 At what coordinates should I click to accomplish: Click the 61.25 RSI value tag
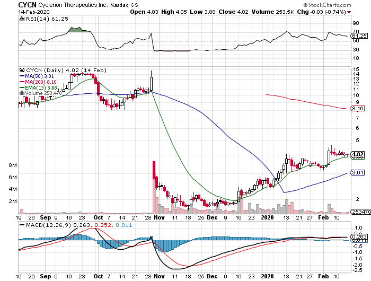tap(358, 36)
